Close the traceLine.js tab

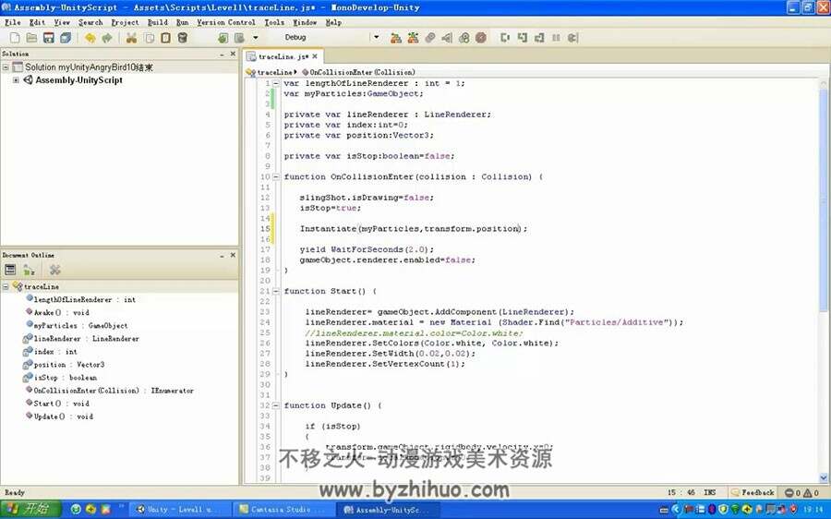[315, 56]
